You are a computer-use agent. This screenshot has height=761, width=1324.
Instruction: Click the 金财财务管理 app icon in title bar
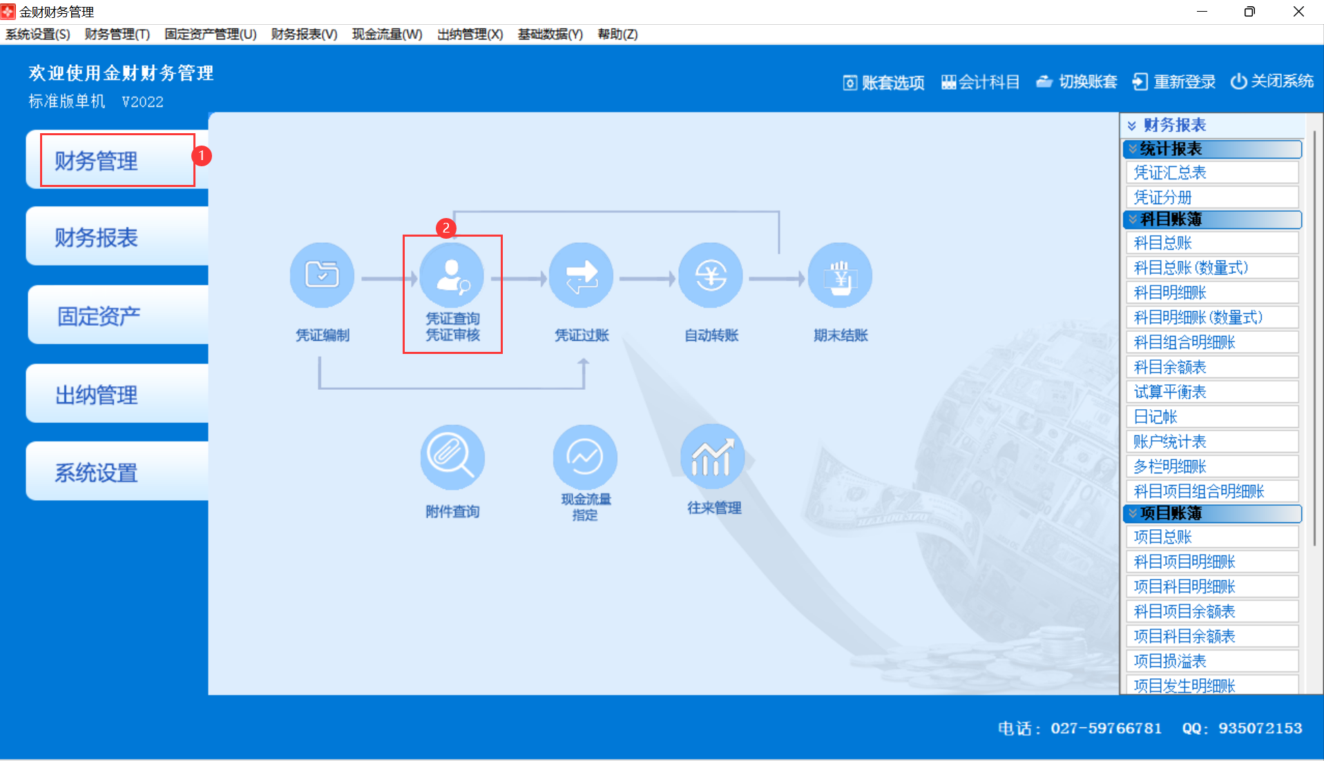pyautogui.click(x=8, y=11)
